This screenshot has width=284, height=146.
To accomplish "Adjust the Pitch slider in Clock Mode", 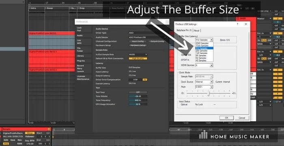I will [209, 93].
